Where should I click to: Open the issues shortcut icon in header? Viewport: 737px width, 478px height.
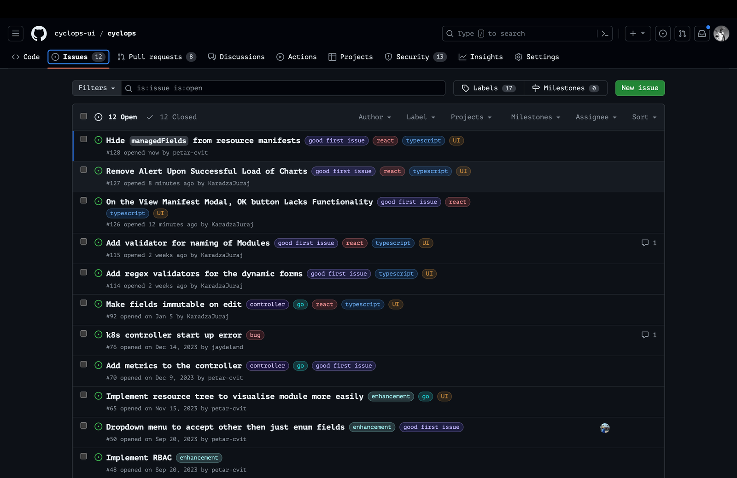pyautogui.click(x=663, y=34)
